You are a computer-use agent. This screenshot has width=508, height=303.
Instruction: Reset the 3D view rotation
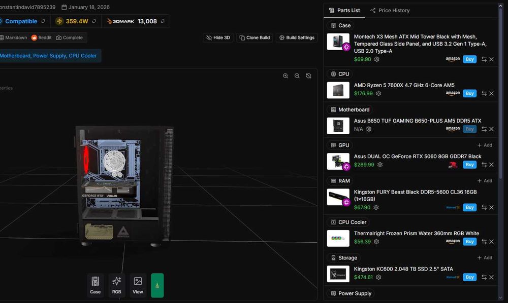pos(309,76)
